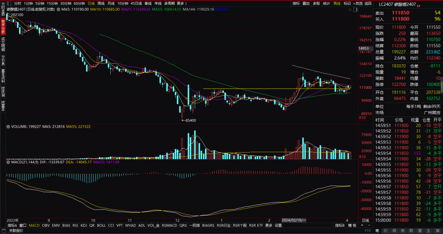Open the 模板 template menu
Screen dimensions: 443x234
click(352, 225)
